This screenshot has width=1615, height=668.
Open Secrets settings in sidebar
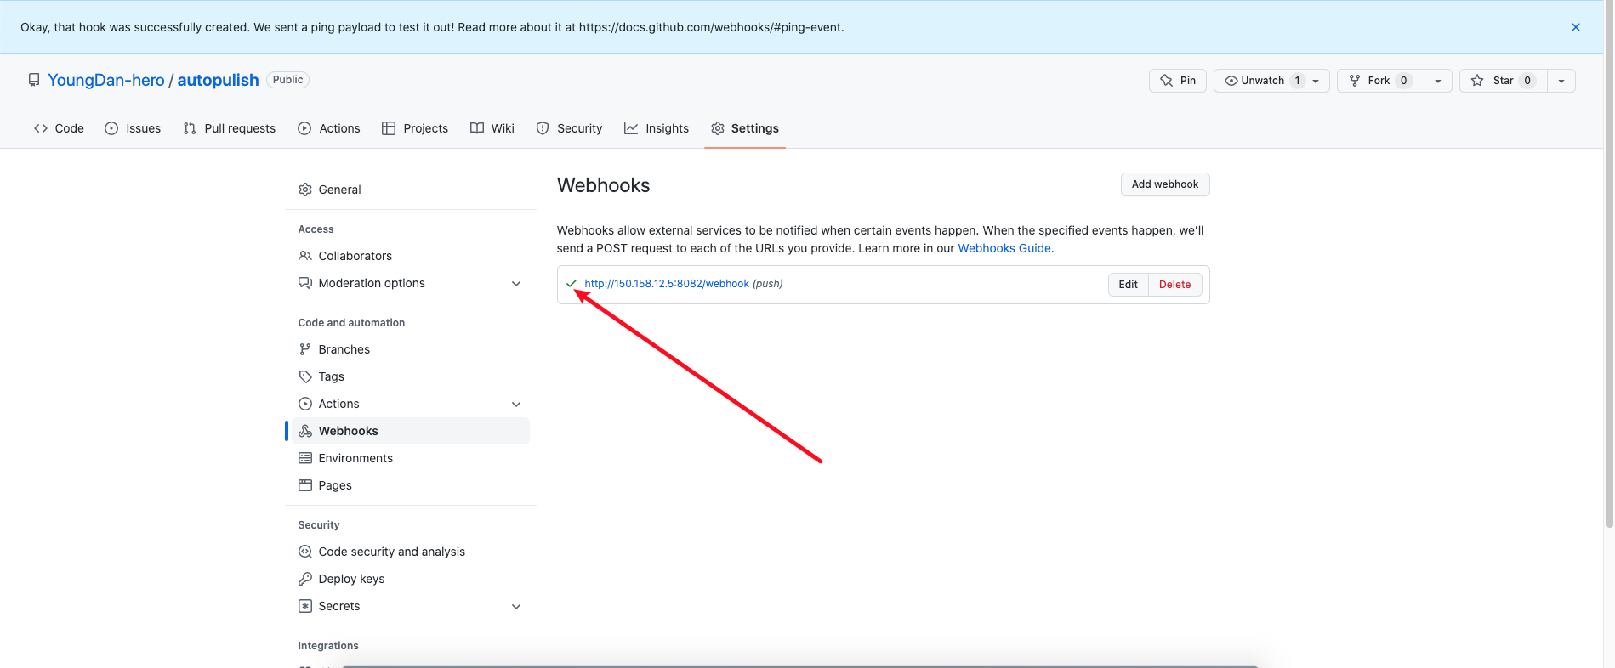tap(411, 606)
